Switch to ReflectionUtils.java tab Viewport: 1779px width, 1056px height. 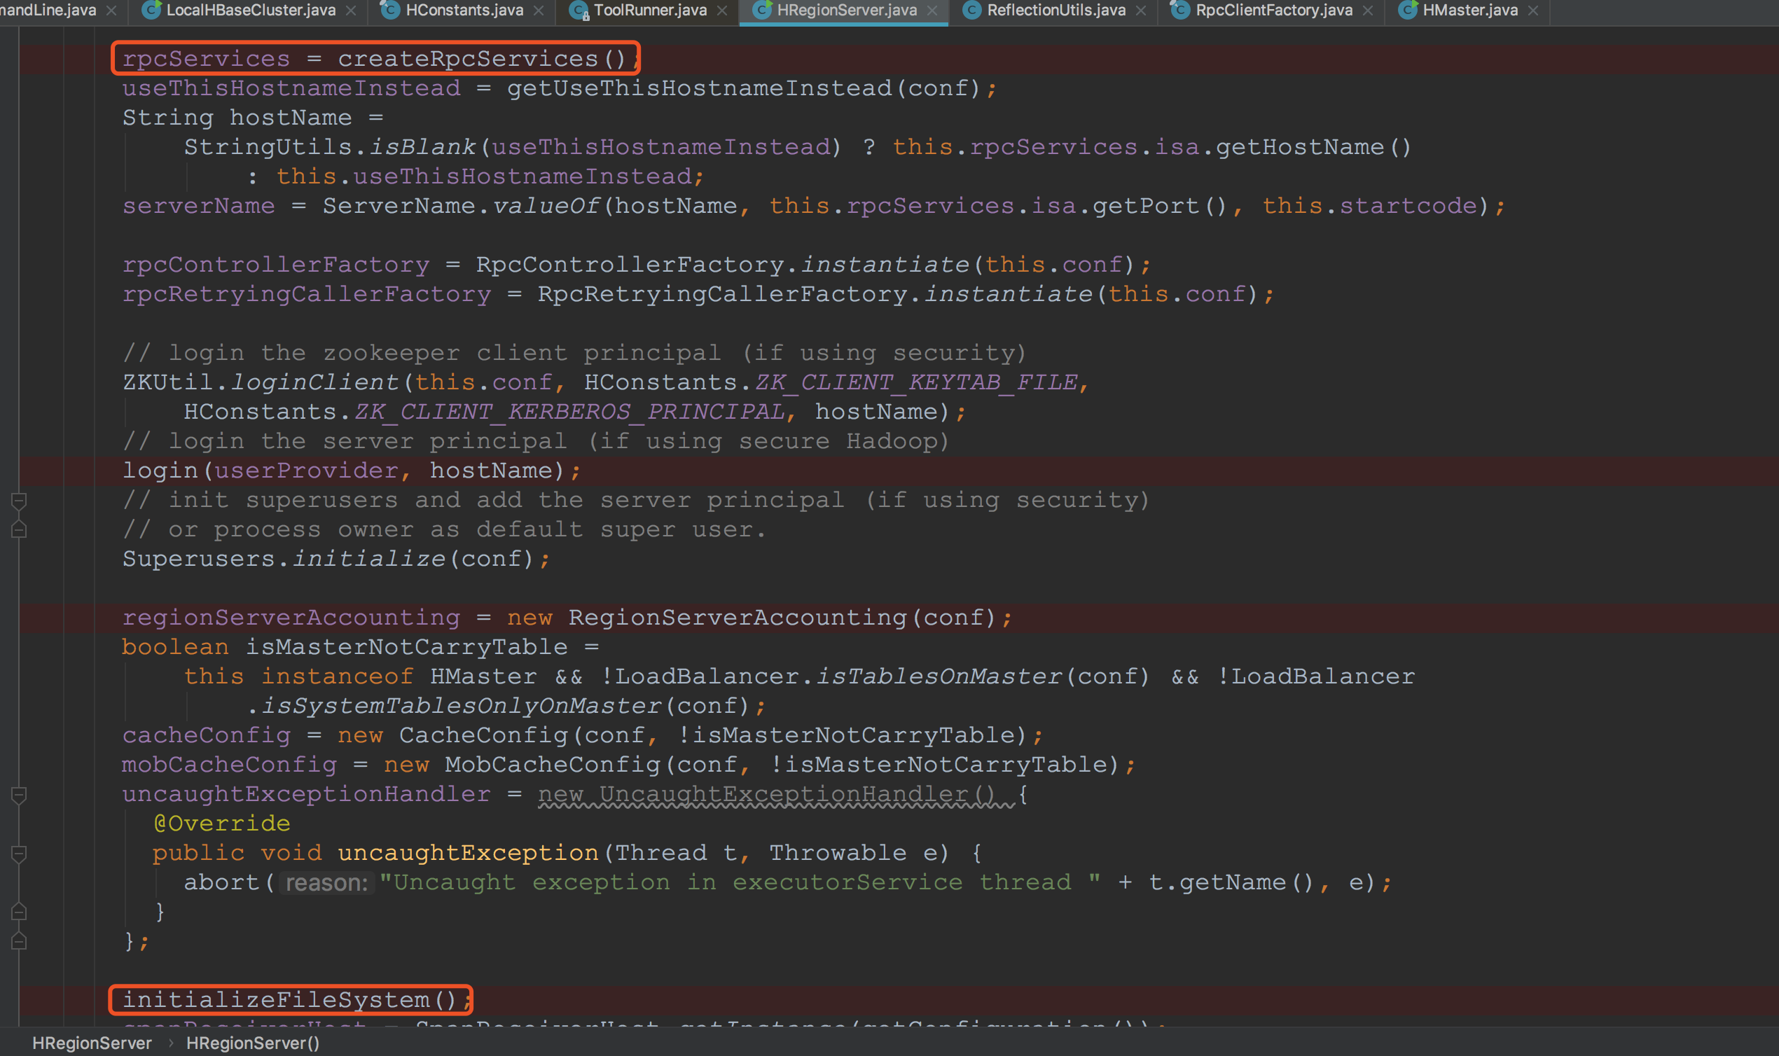pos(1056,10)
